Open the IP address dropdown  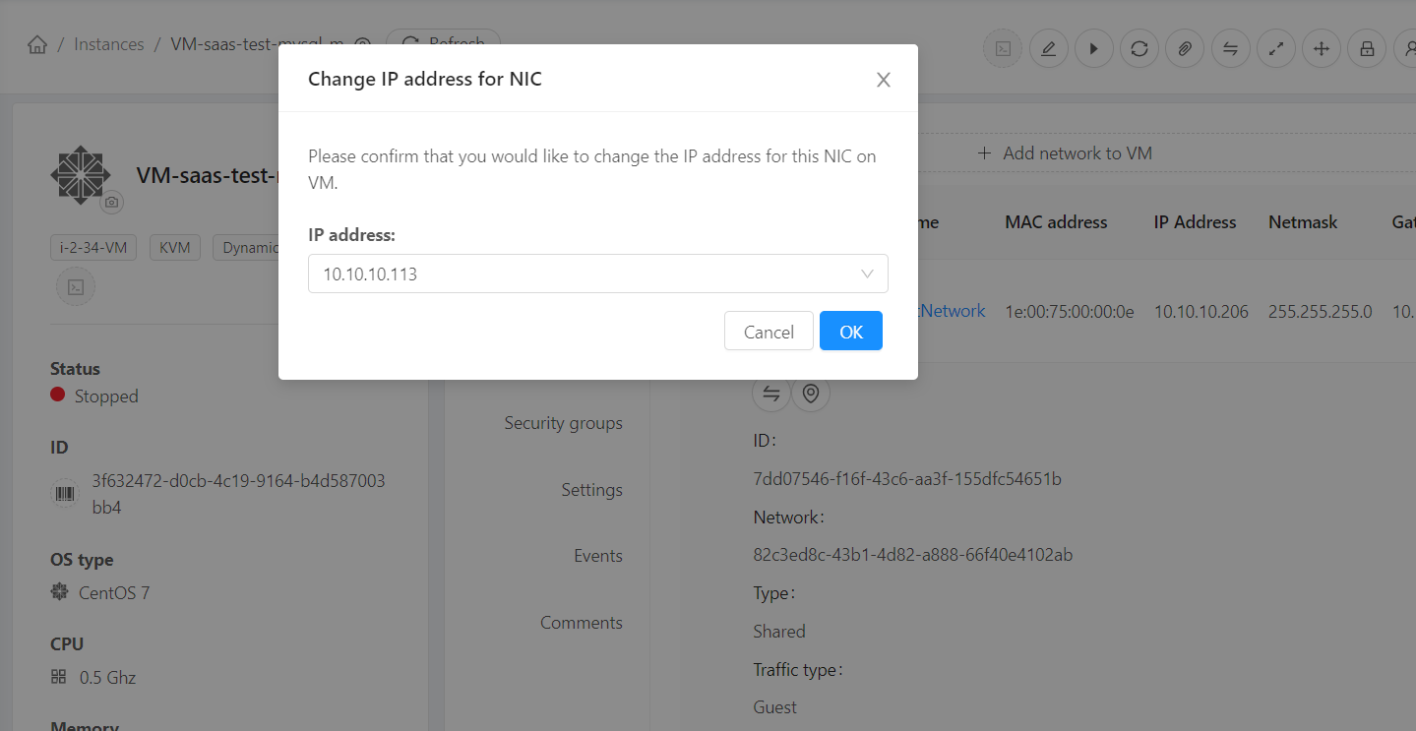598,274
